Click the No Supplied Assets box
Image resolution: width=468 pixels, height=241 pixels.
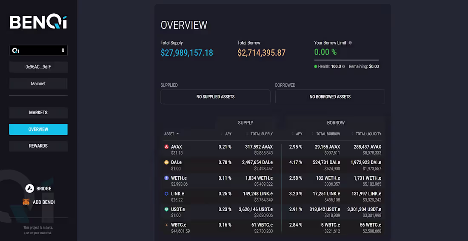tap(215, 97)
